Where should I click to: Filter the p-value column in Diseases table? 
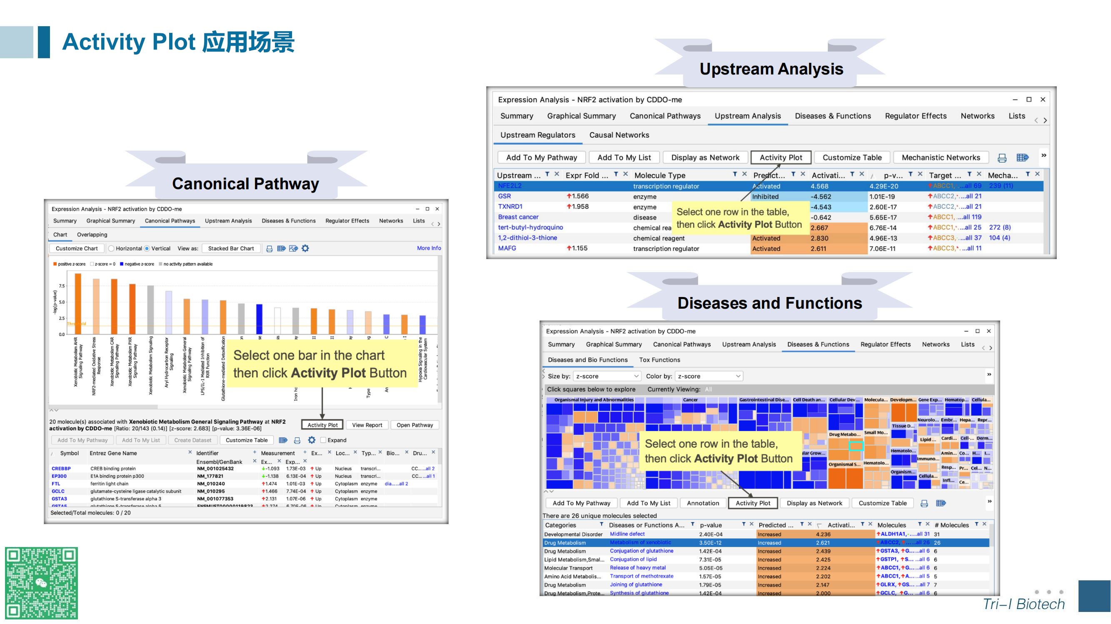[744, 524]
